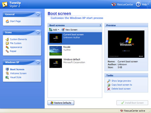
Task: Click the File System folder icon
Action: (x=7, y=43)
